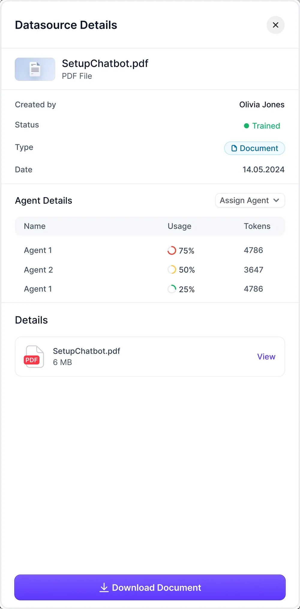Click the Document type badge
Viewport: 300px width, 609px height.
point(254,148)
